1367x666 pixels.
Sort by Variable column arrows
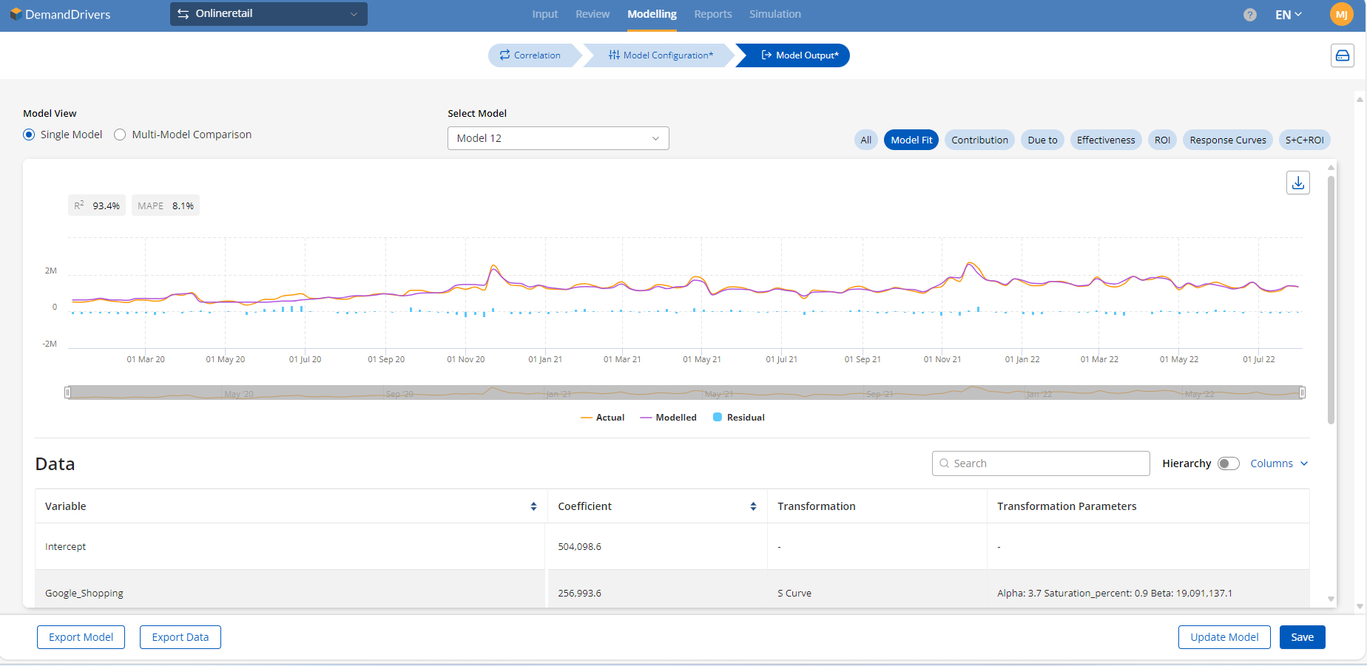[x=533, y=506]
